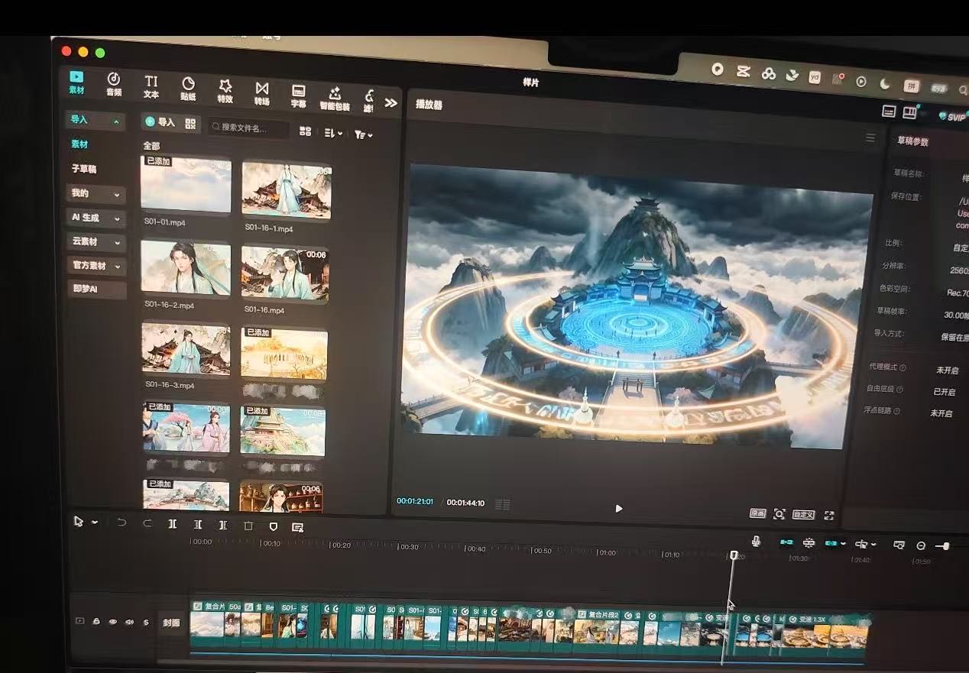Open the 特效 (effects) panel

point(225,89)
